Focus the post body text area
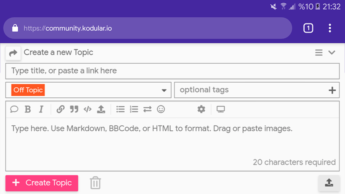 pos(172,144)
